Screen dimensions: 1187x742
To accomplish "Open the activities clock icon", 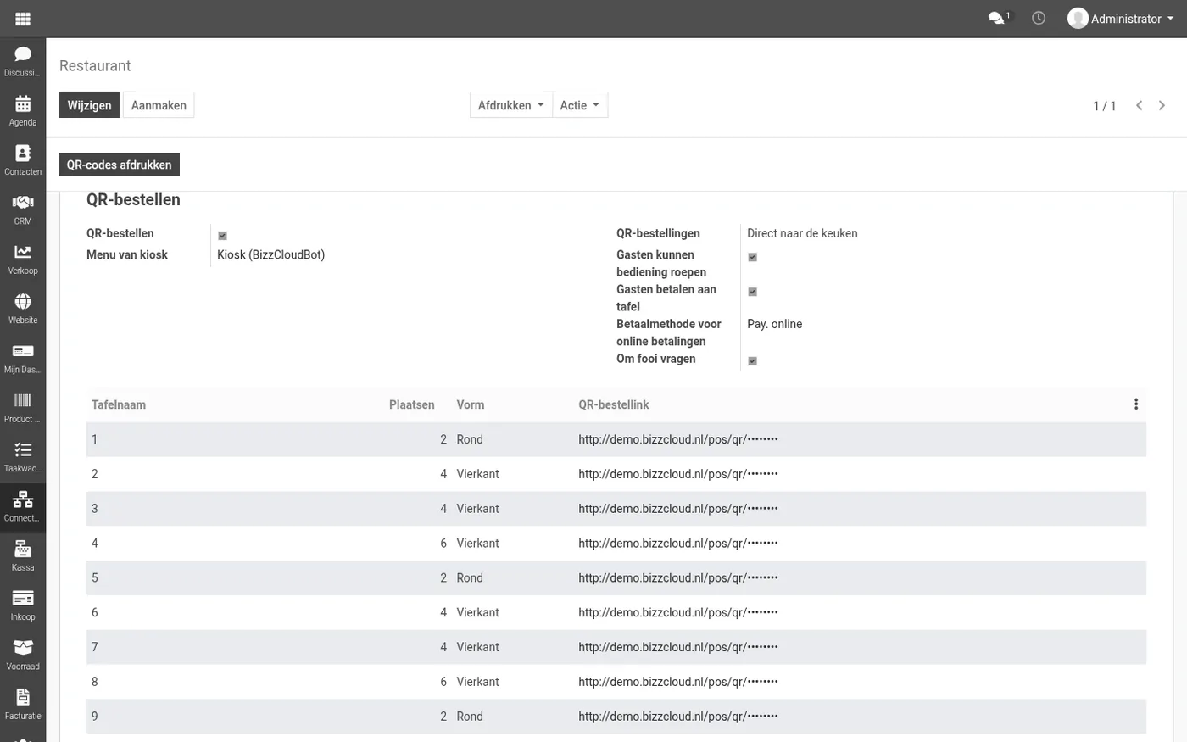I will click(1039, 18).
